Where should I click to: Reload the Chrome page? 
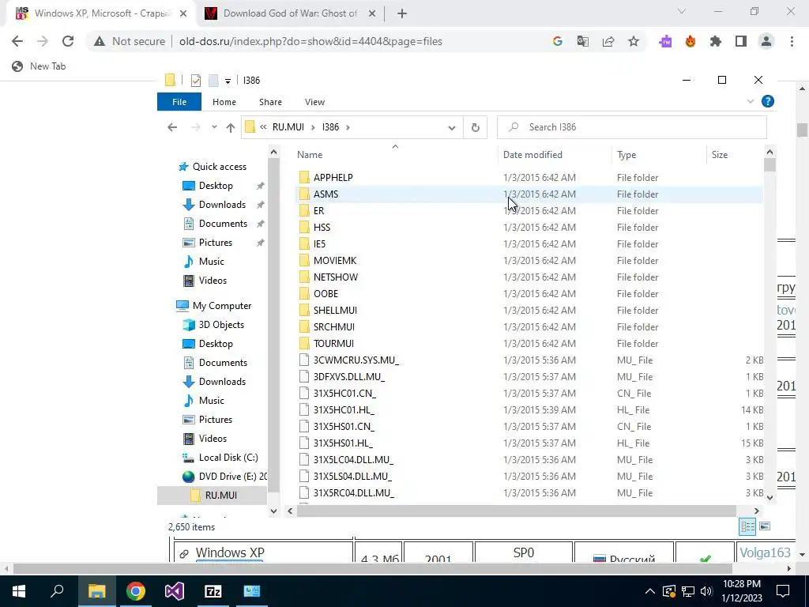pos(68,41)
